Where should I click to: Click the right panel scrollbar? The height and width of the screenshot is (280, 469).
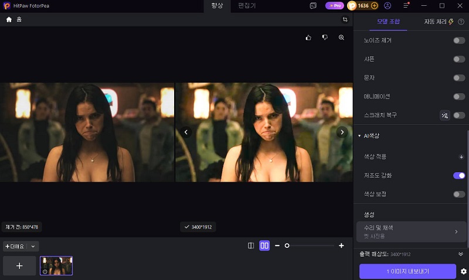[467, 189]
